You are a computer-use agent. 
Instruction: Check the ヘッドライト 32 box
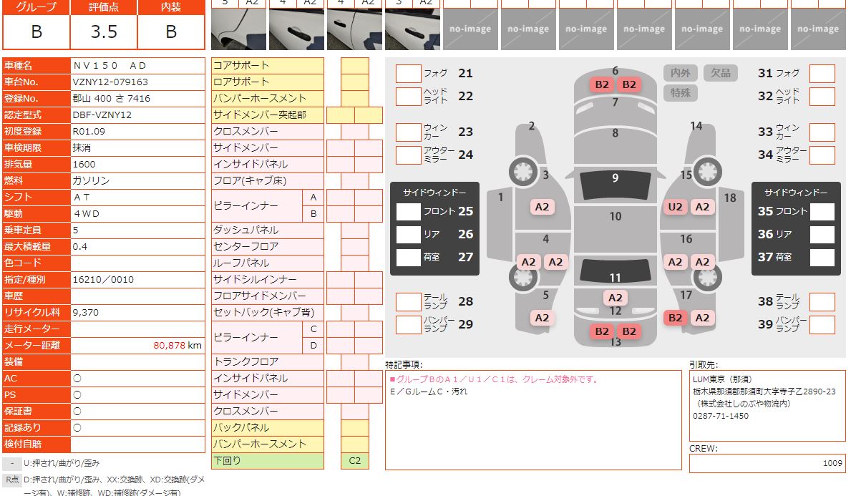(x=822, y=97)
